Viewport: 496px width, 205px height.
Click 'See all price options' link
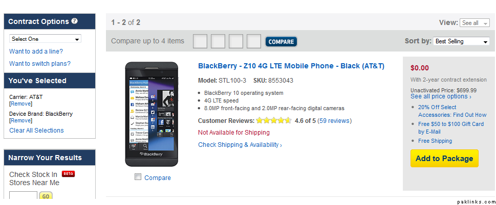(x=440, y=96)
